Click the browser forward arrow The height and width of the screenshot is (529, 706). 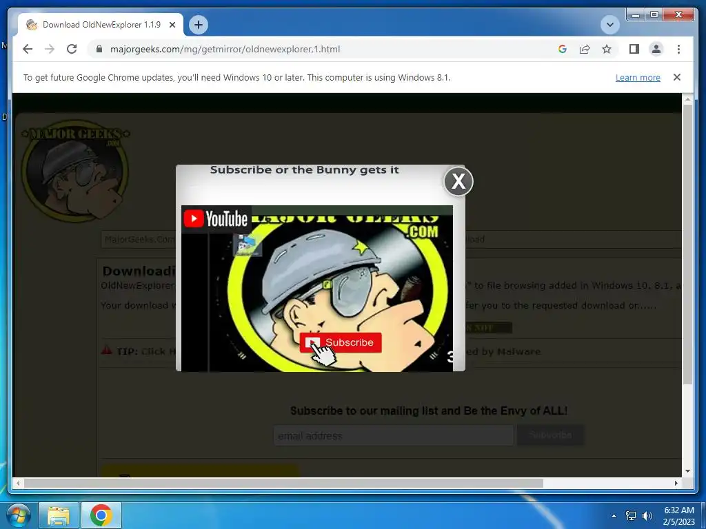50,49
